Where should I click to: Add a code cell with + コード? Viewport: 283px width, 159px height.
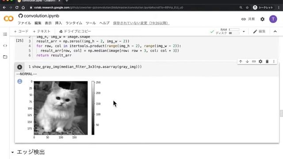[21, 31]
